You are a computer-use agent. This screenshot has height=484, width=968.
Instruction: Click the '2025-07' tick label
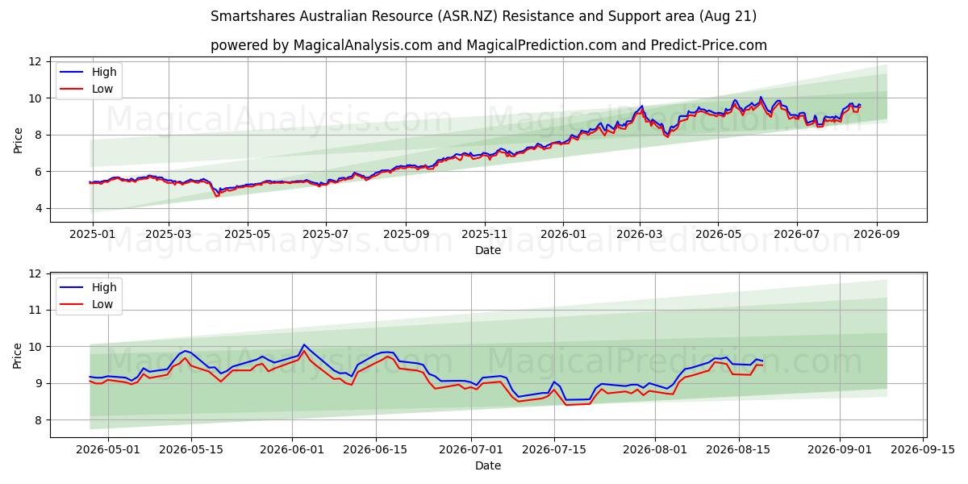tap(325, 235)
